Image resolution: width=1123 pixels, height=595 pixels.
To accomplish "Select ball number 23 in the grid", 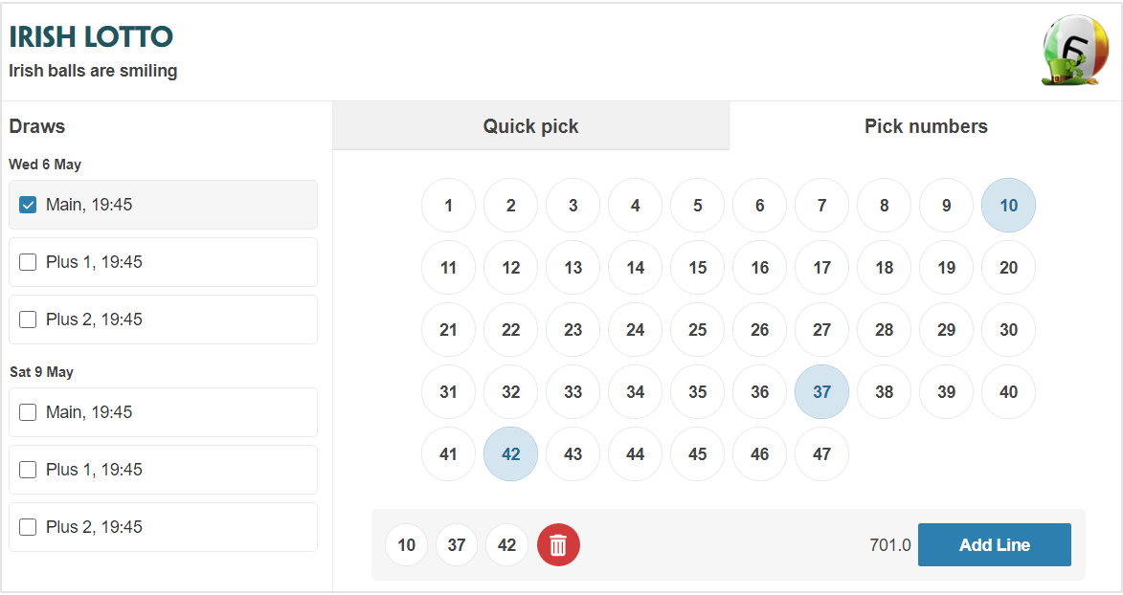I will coord(573,329).
